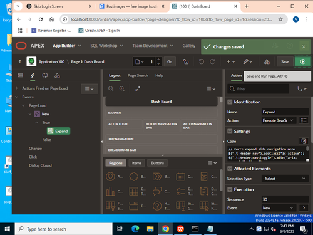Collapse the New dynamic action node
This screenshot has width=313, height=235.
30,114
